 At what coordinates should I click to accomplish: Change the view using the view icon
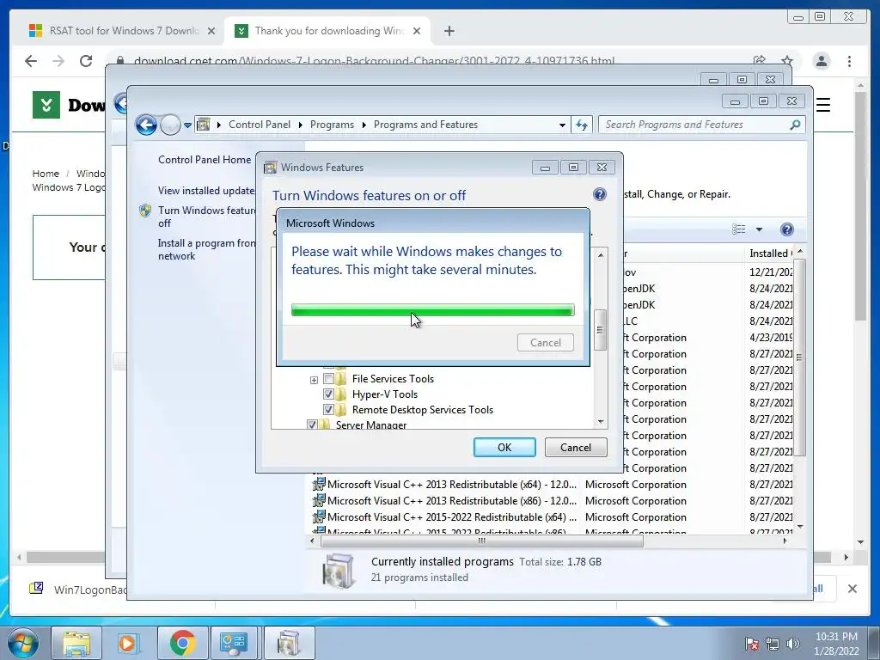point(738,229)
